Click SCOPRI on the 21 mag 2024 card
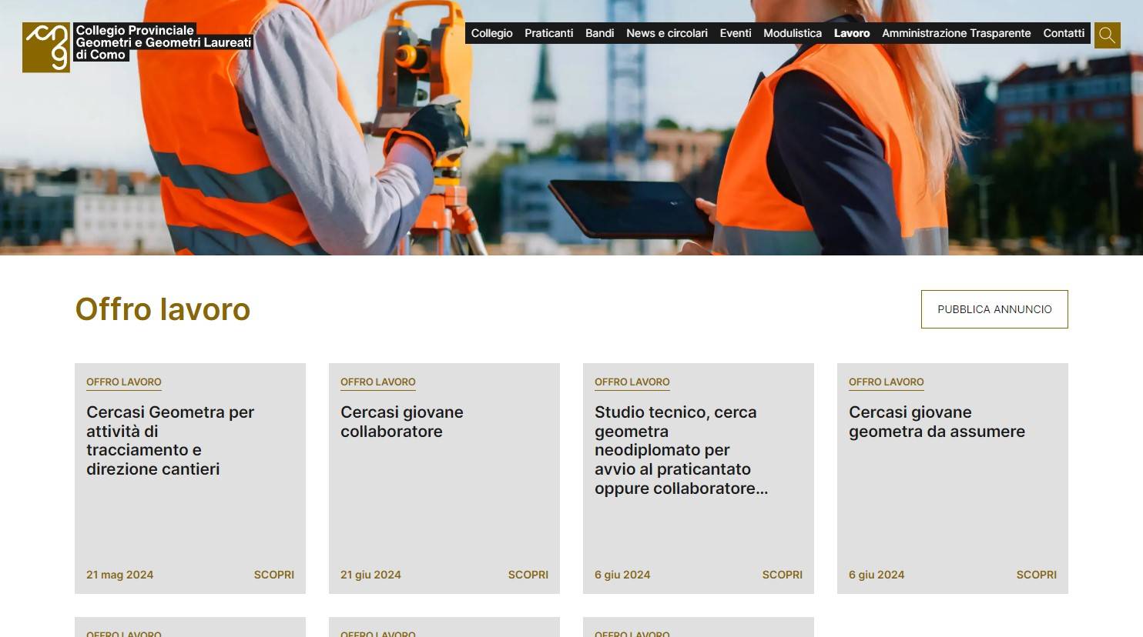Viewport: 1143px width, 637px height. (274, 575)
